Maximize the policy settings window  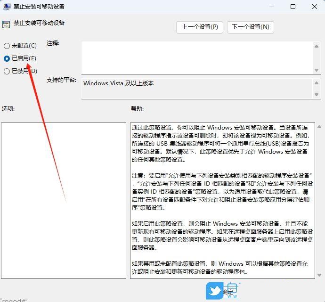pos(293,7)
